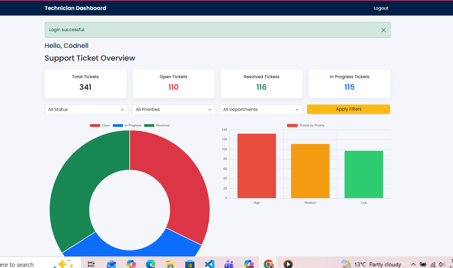Click the Apply Filters button

[349, 109]
